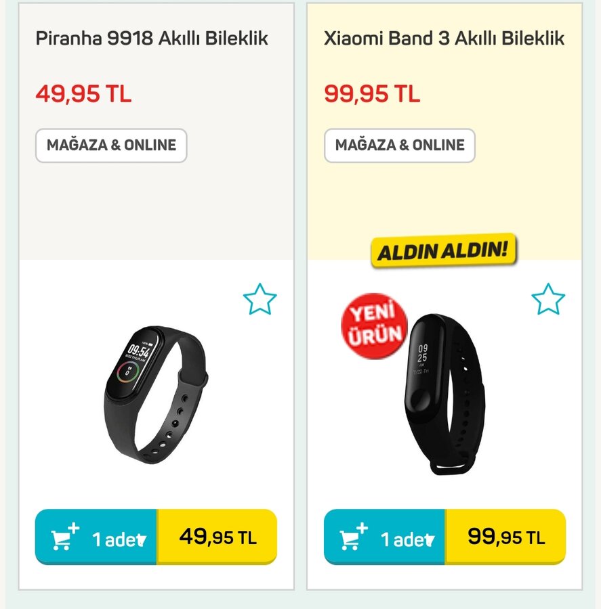
Task: Click the yellow 99,95 TL price button
Action: pyautogui.click(x=505, y=537)
